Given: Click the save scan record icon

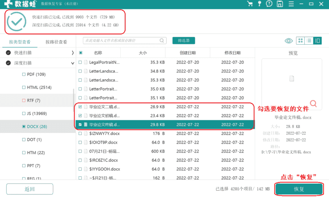Looking at the screenshot, I should pos(279,4).
